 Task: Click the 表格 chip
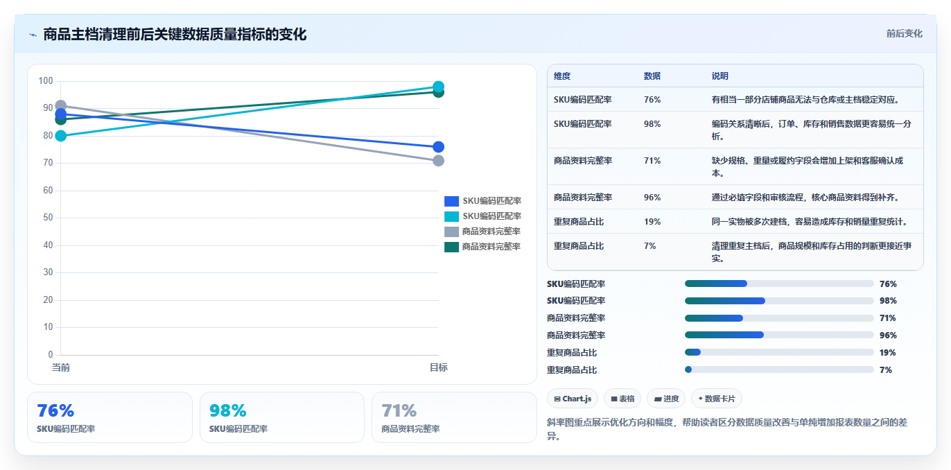tap(622, 399)
